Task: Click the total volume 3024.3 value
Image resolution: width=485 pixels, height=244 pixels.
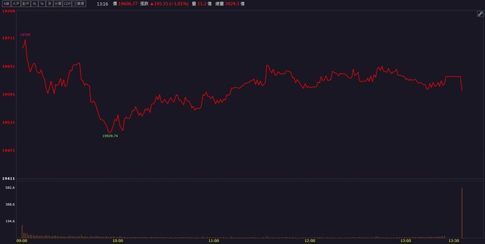Action: click(232, 4)
